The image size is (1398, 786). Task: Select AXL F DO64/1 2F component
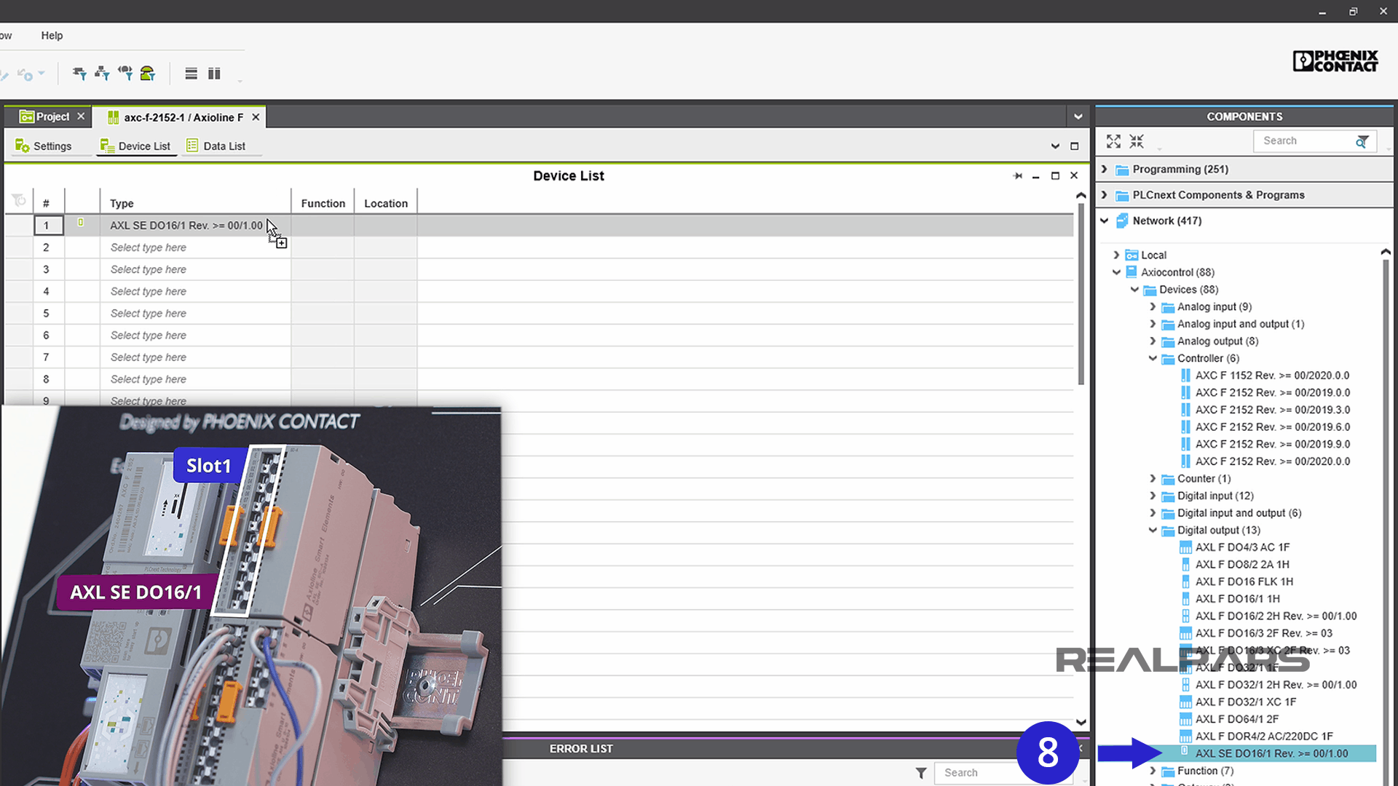coord(1237,719)
